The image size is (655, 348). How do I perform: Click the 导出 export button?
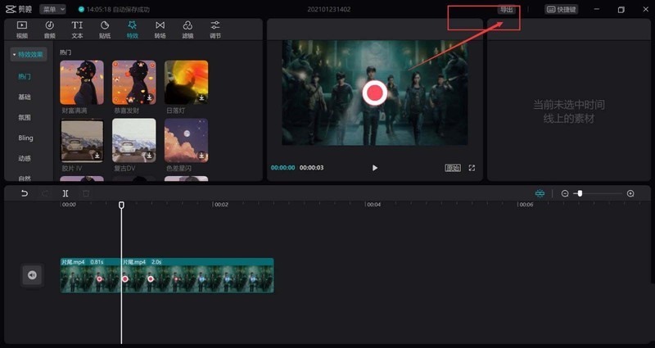point(508,10)
